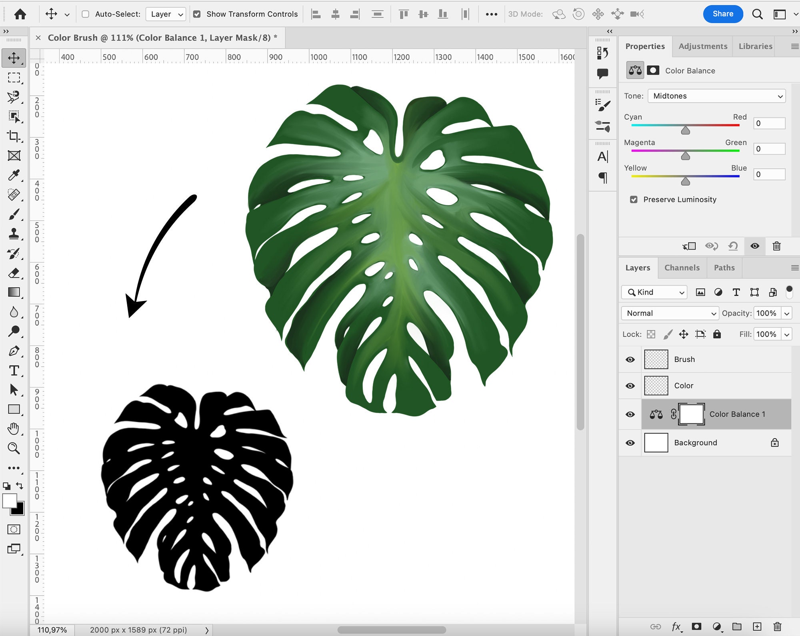The image size is (800, 636).
Task: Activate the Type tool
Action: (x=14, y=371)
